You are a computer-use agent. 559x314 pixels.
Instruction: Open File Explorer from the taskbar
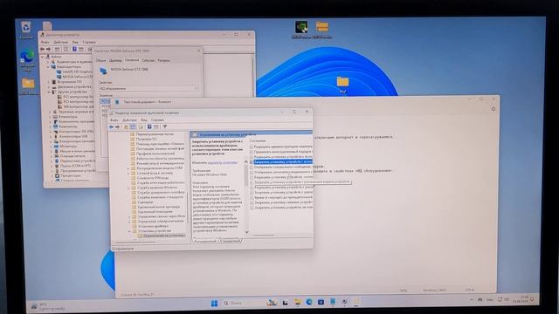click(297, 303)
